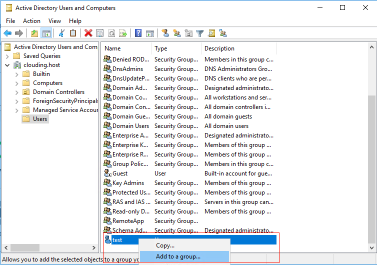Open the File menu

tap(10, 21)
